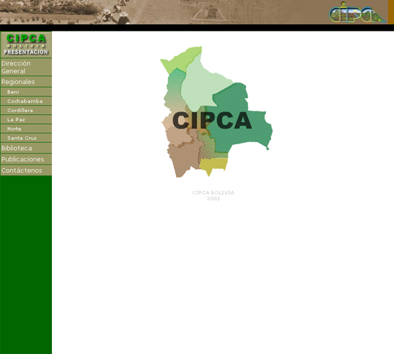Click the CIPCA Bolivia Presentacion logo button
Image resolution: width=394 pixels, height=354 pixels.
[x=26, y=45]
